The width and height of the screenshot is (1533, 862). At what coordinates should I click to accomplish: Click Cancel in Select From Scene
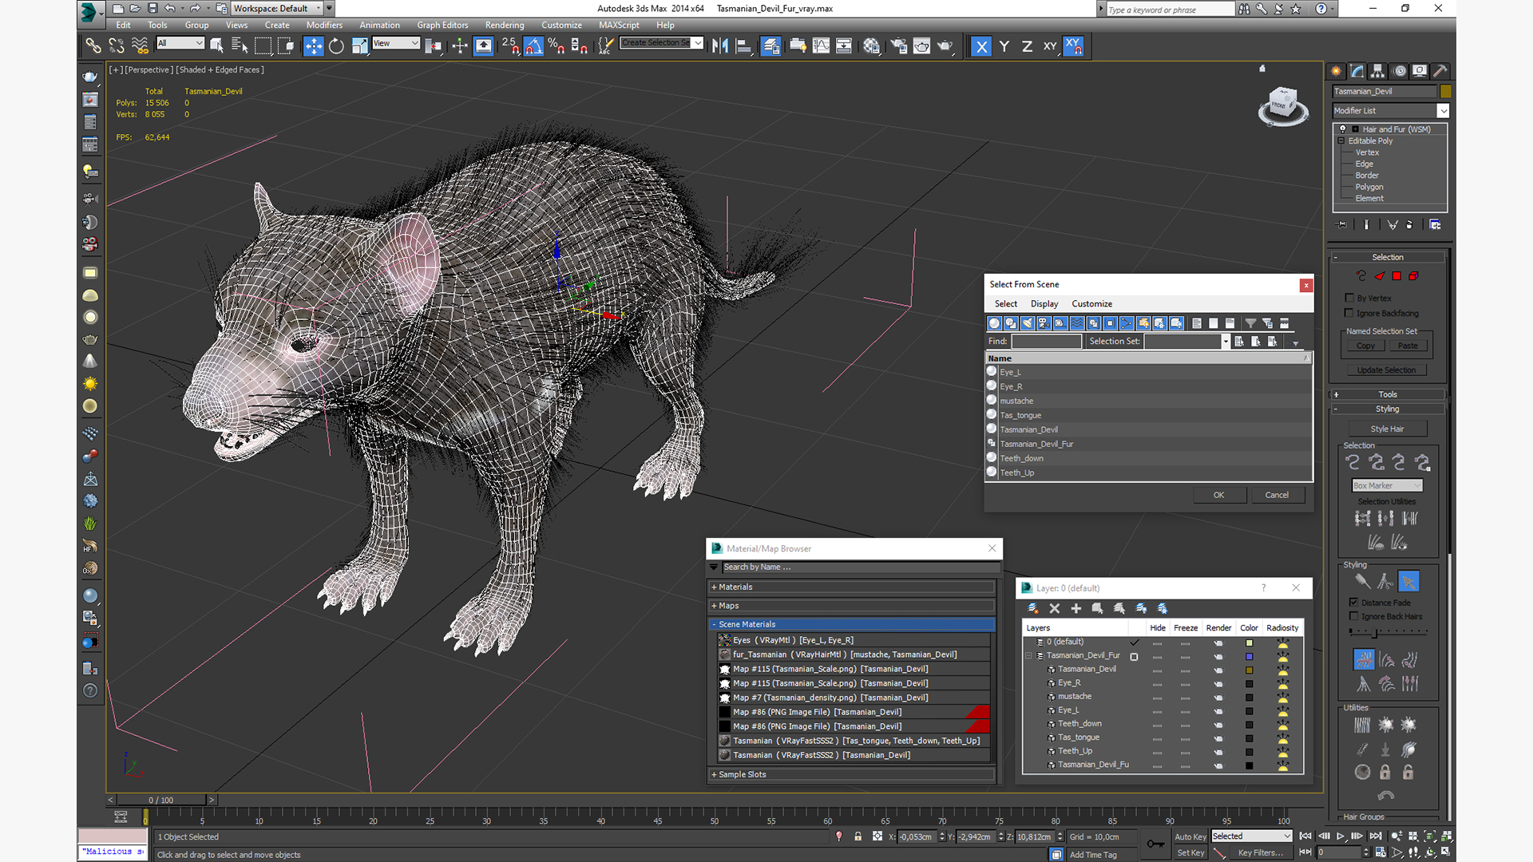click(1277, 495)
